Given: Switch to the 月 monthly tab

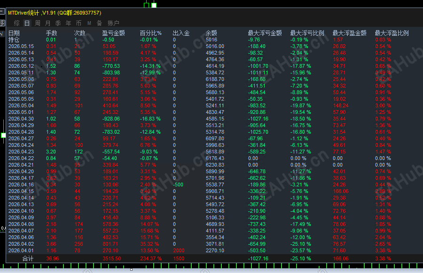Looking at the screenshot, I should (x=48, y=23).
